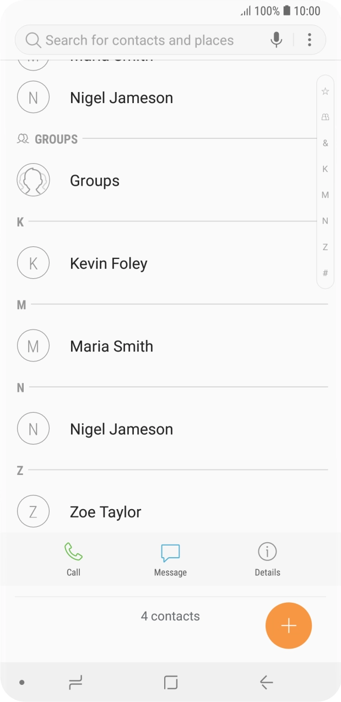The width and height of the screenshot is (341, 702).
Task: Jump to # section in index bar
Action: click(x=325, y=273)
